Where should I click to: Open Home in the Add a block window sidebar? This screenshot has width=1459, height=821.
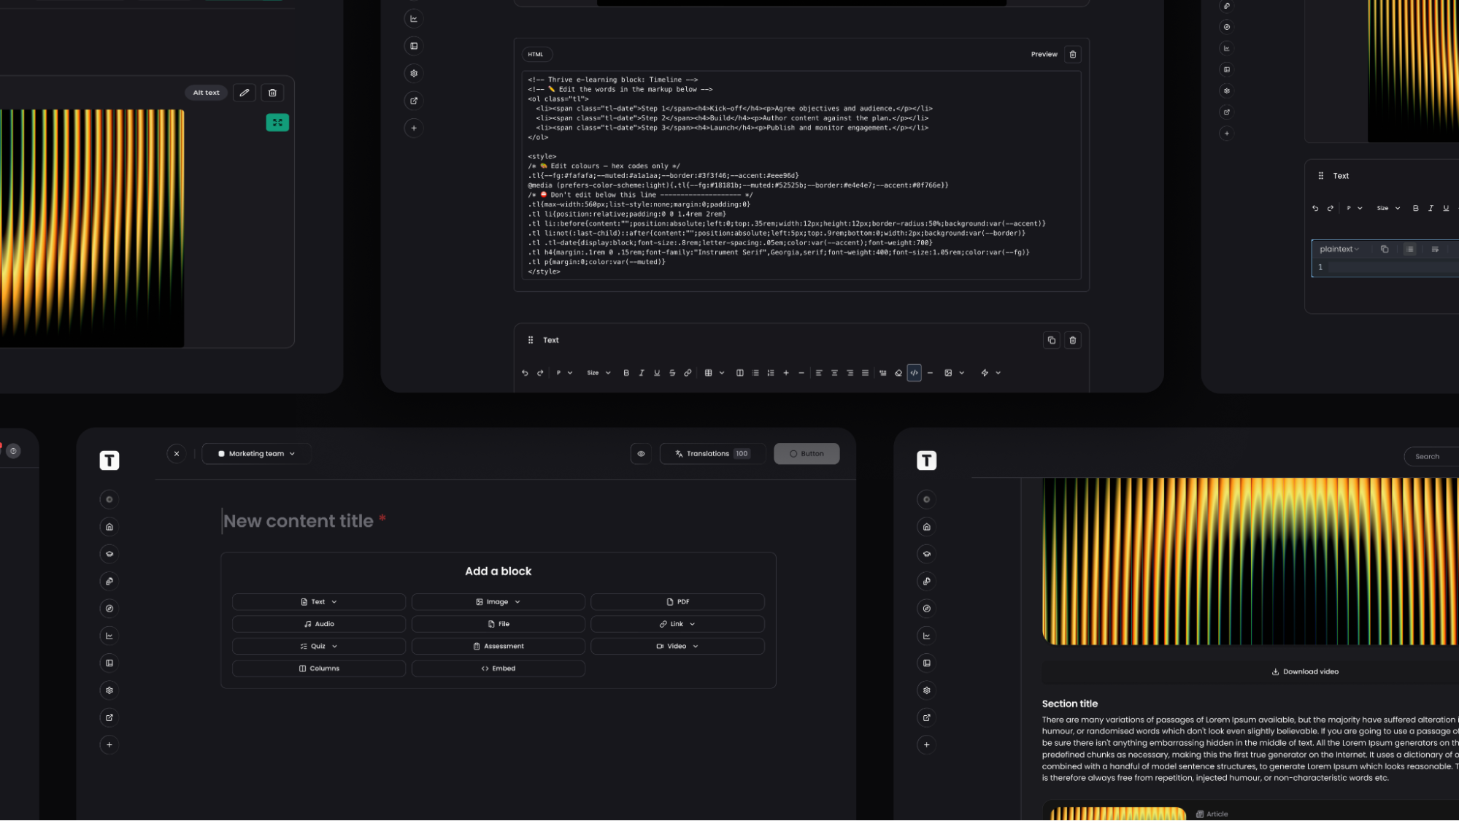tap(109, 527)
